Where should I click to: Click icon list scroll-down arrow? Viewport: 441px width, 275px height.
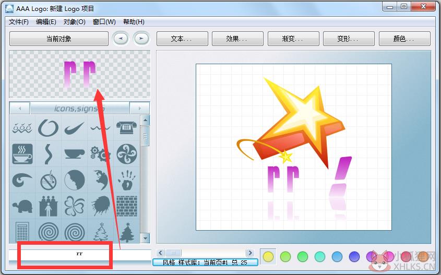tap(145, 238)
